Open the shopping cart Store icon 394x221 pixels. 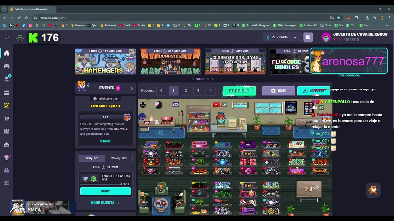(x=6, y=118)
